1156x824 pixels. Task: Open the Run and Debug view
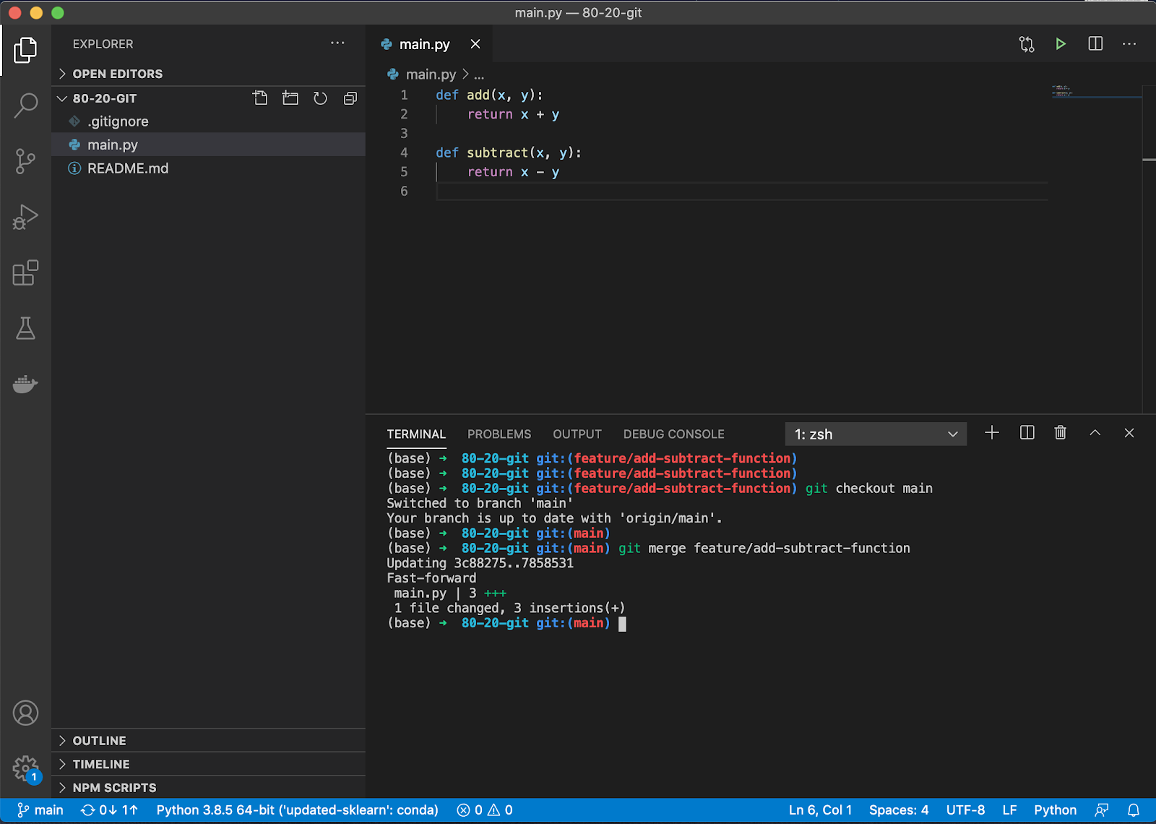[x=25, y=217]
